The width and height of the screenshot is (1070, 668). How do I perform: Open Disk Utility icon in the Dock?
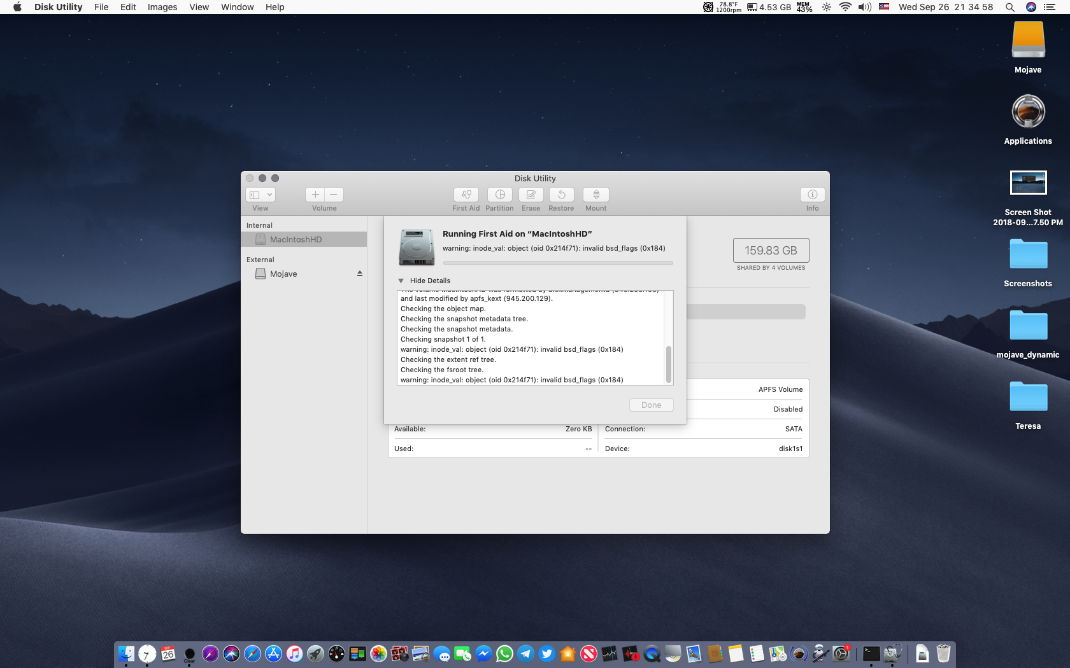pyautogui.click(x=892, y=653)
